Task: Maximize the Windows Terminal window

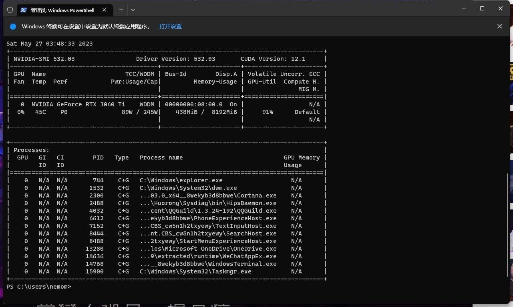Action: pos(482,8)
